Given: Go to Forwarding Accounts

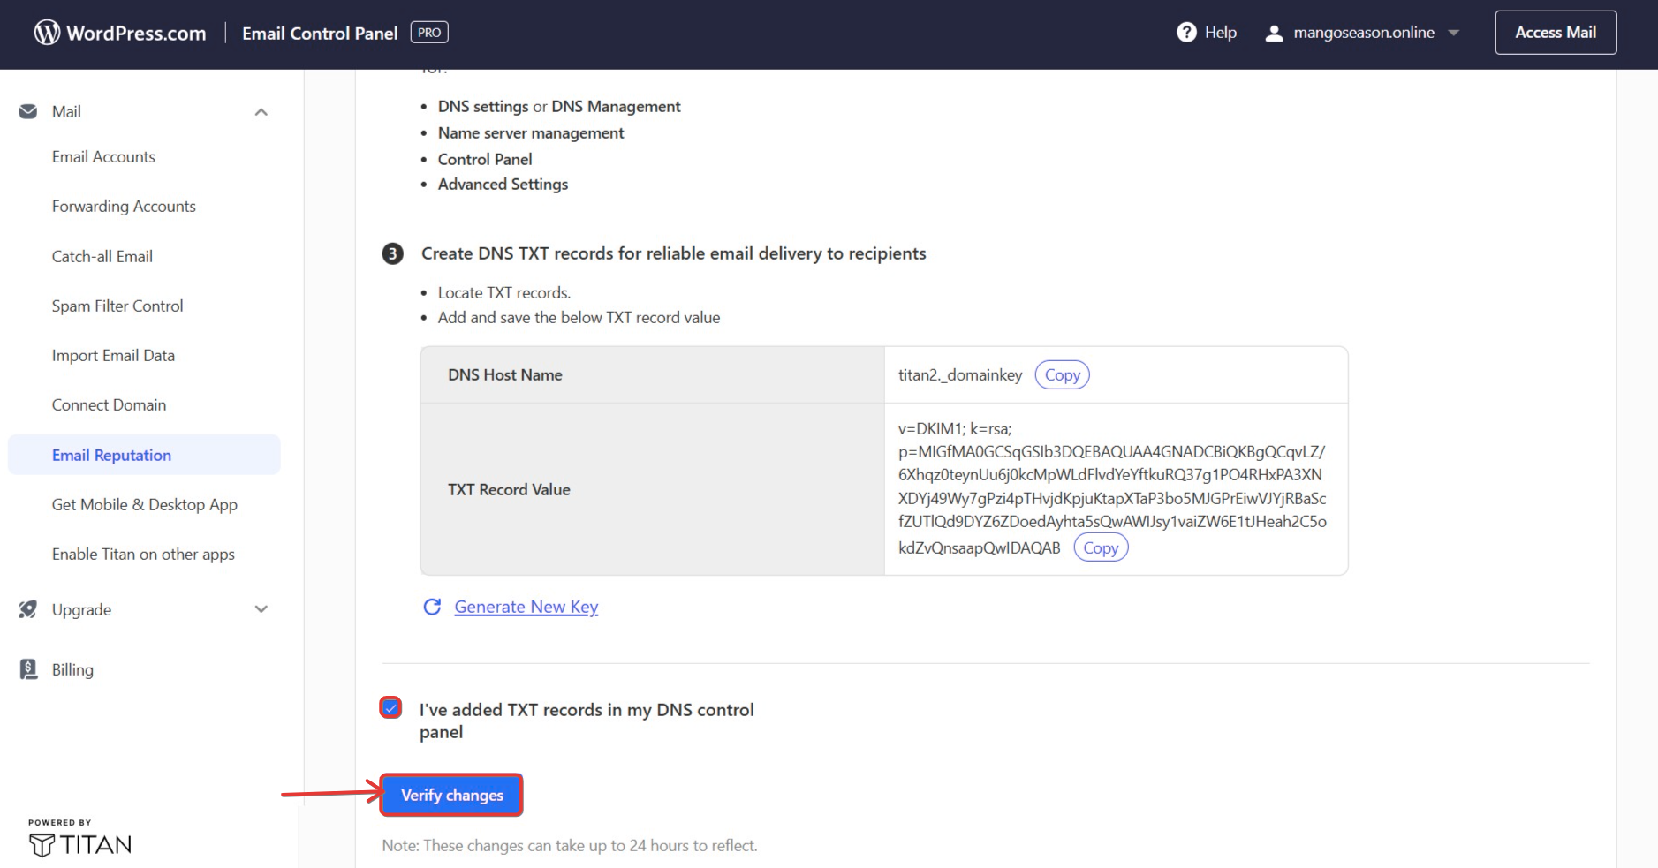Looking at the screenshot, I should click(124, 207).
